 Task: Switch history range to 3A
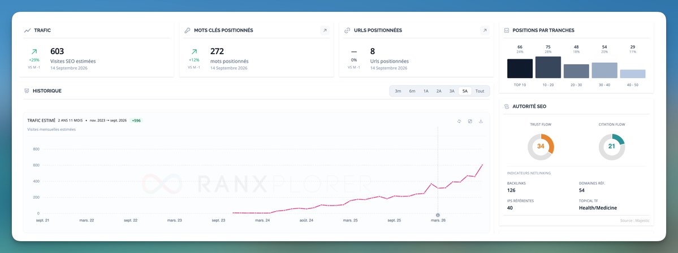[452, 91]
